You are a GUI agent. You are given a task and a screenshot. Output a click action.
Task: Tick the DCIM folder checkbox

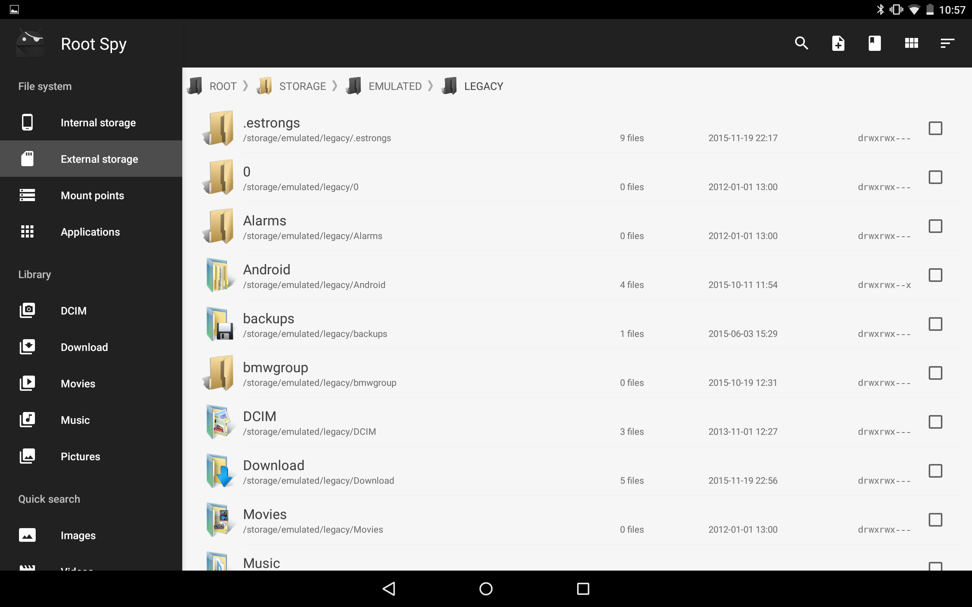click(935, 422)
